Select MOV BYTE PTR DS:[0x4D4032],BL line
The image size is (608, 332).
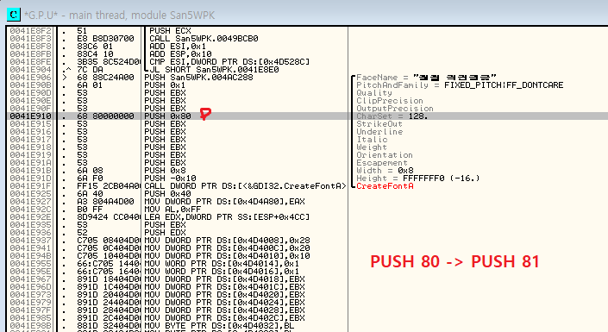pyautogui.click(x=219, y=325)
